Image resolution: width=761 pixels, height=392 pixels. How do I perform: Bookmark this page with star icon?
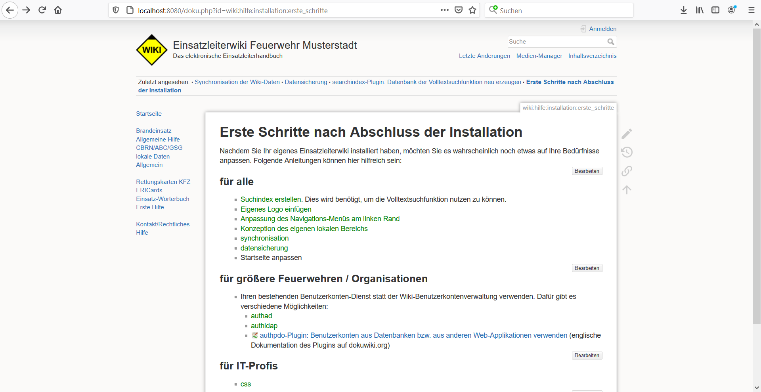(x=472, y=10)
